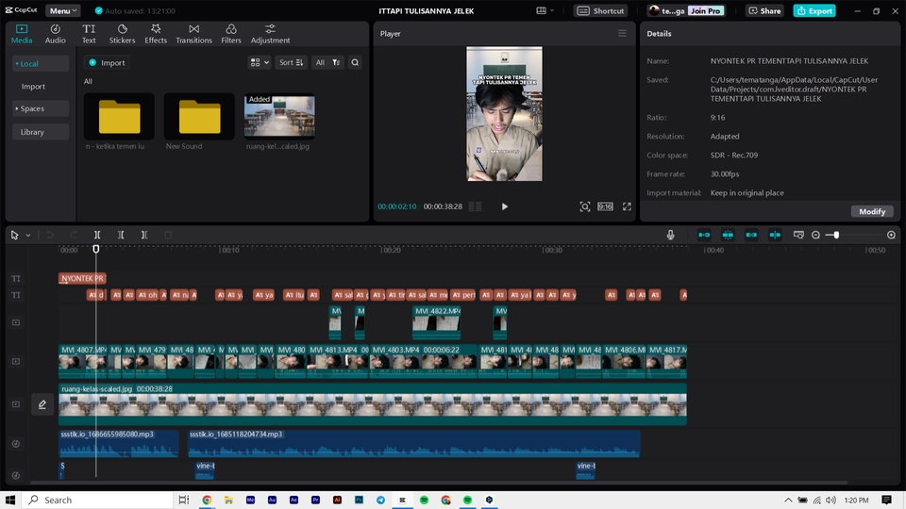906x509 pixels.
Task: Open Task View on taskbar
Action: [x=184, y=500]
